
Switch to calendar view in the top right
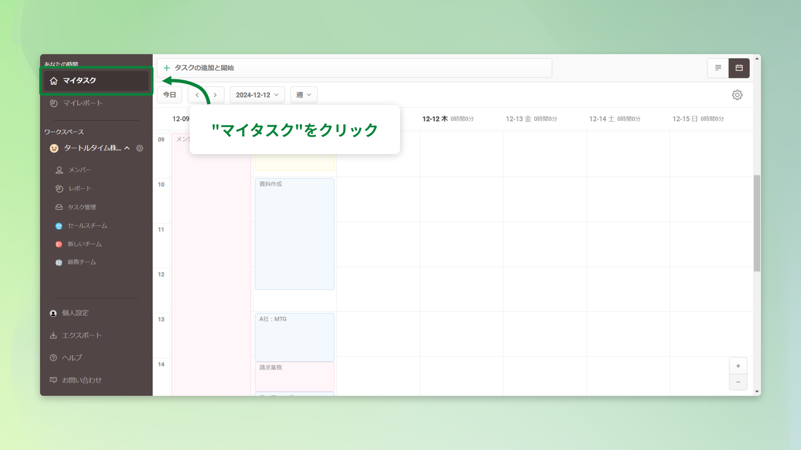point(739,68)
